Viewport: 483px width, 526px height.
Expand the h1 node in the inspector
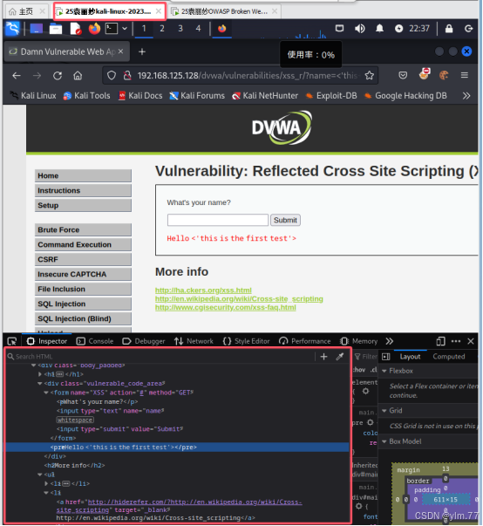(x=40, y=374)
